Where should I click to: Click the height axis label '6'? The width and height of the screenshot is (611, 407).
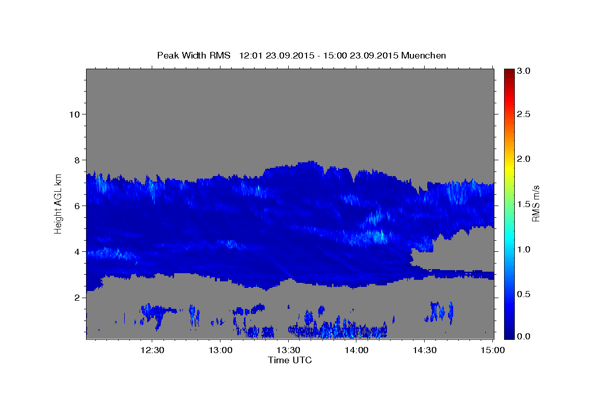click(76, 206)
